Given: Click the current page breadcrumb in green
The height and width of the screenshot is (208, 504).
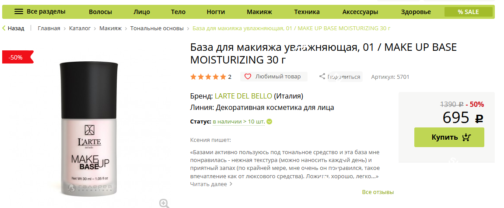Looking at the screenshot, I should tap(291, 28).
